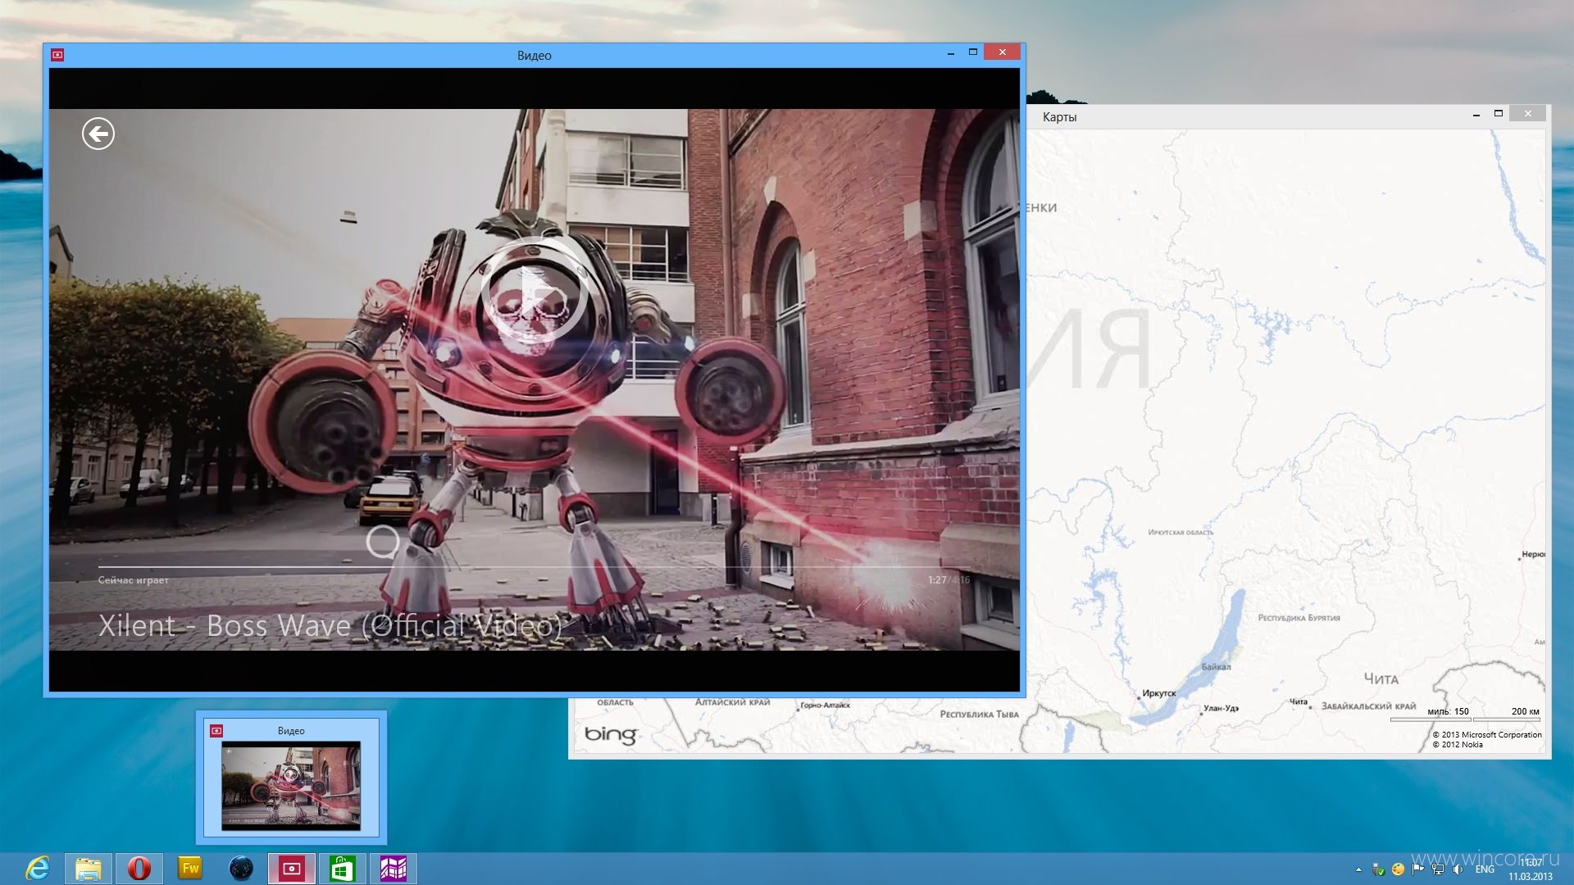This screenshot has width=1574, height=885.
Task: Maximize the Видео window
Action: (973, 52)
